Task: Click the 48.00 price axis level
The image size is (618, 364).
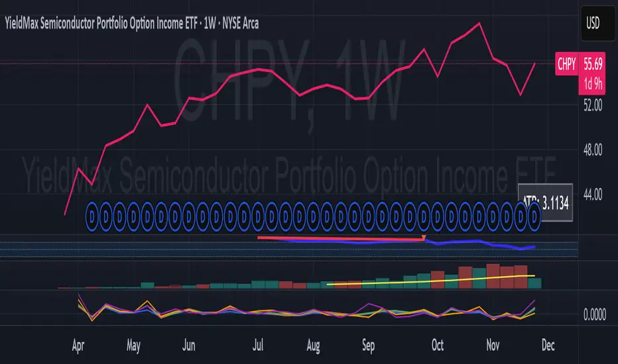Action: [593, 150]
